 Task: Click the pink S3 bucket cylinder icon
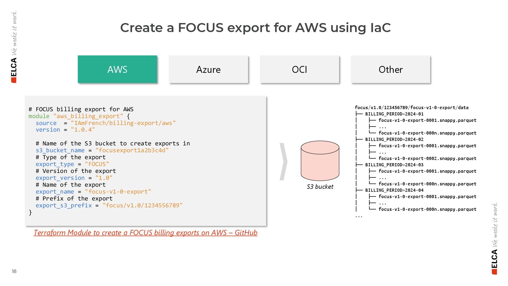(320, 161)
